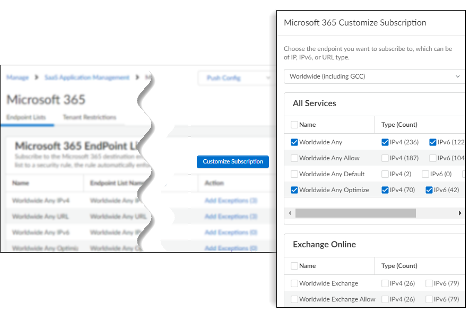Open SaaS Application Management breadcrumb link
Screen dimensions: 470x311
coord(87,77)
